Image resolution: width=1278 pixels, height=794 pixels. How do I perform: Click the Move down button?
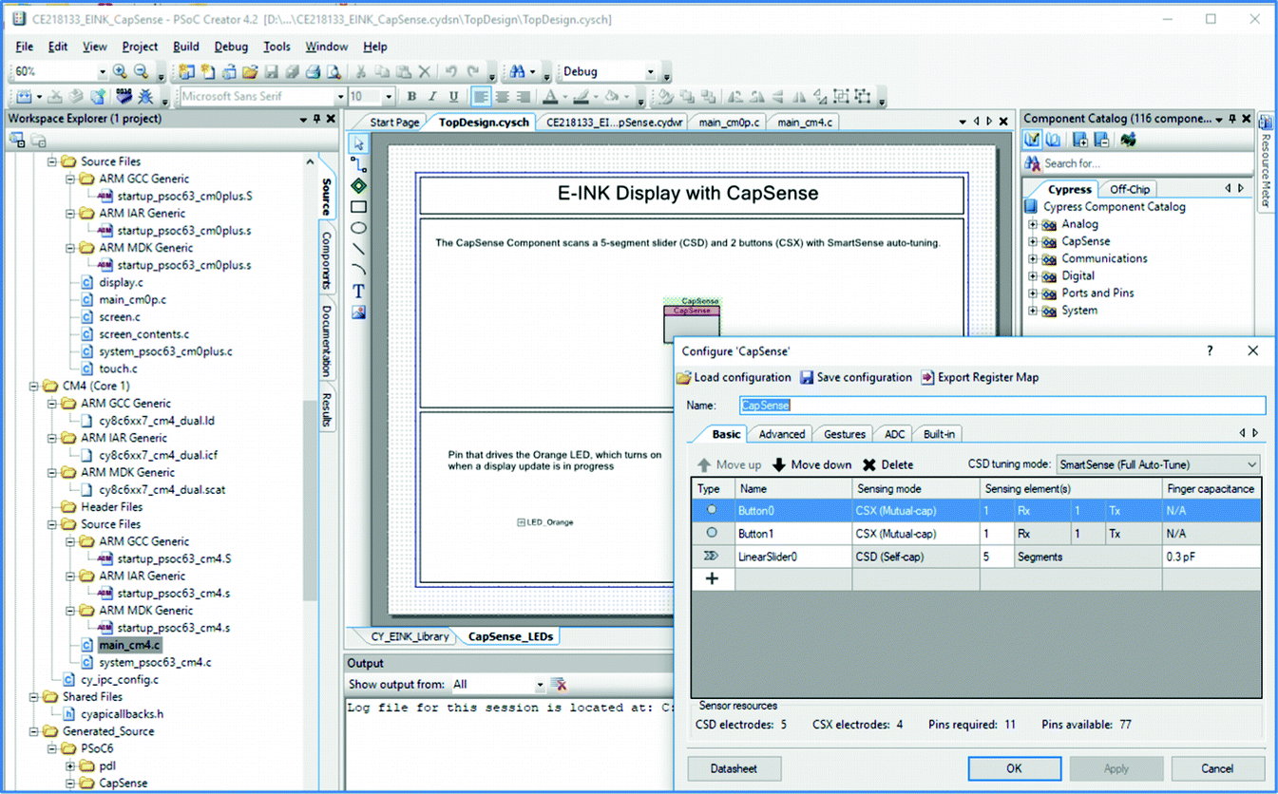tap(811, 465)
